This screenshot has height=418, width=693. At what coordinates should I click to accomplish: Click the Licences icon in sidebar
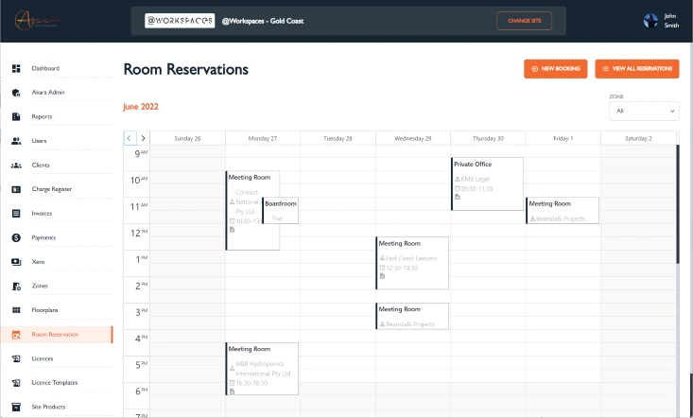pos(16,359)
